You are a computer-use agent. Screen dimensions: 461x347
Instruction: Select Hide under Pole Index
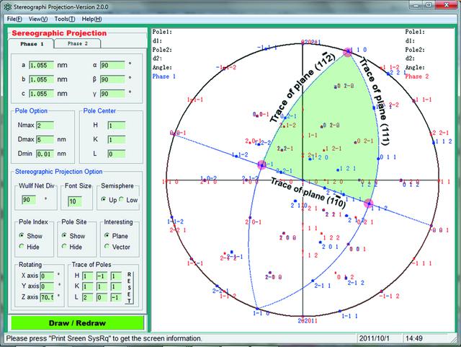tap(22, 246)
